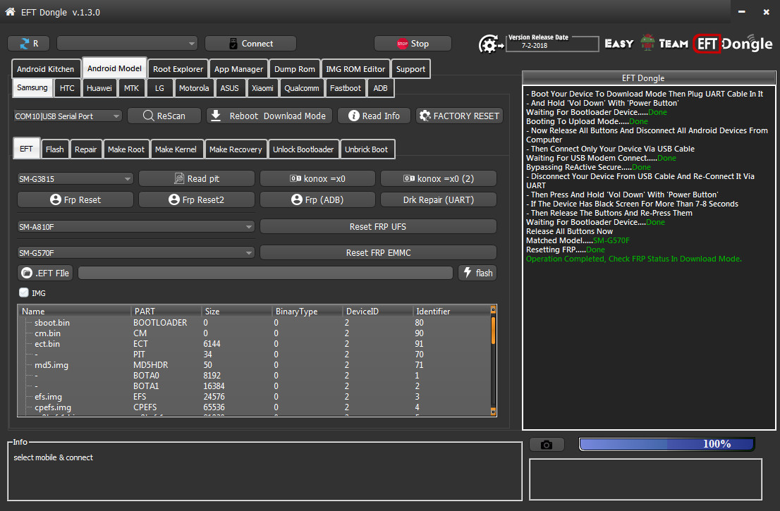This screenshot has height=511, width=780.
Task: Select the Android Kitchen tab
Action: click(x=45, y=69)
